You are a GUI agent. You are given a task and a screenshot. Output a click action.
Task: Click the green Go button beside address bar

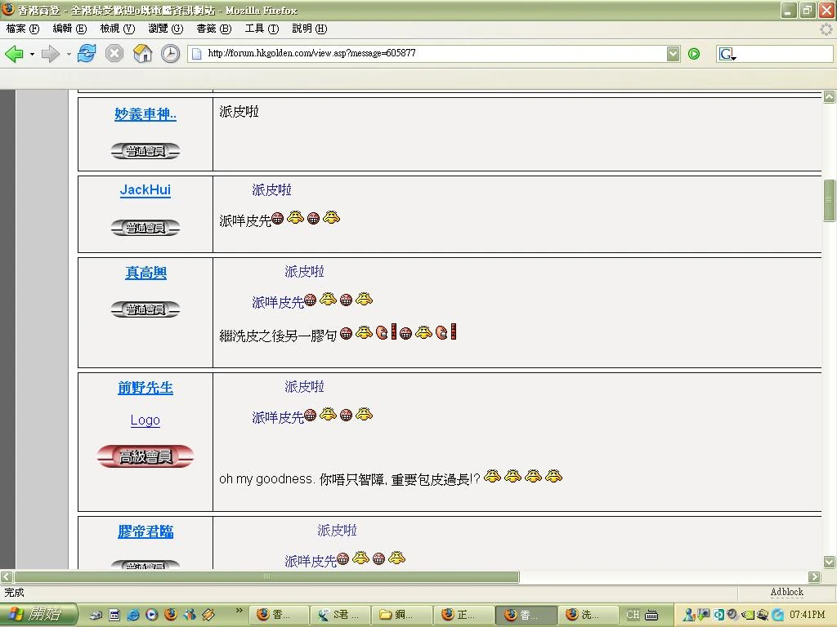tap(694, 53)
